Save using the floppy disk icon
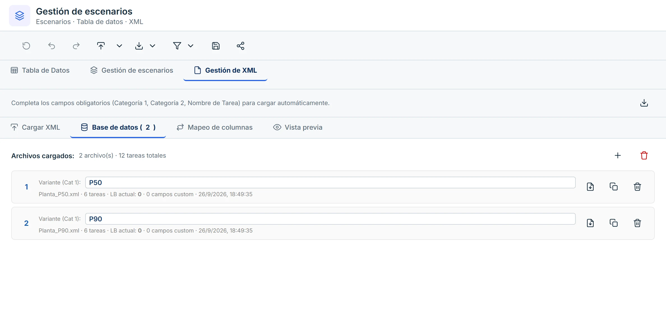The width and height of the screenshot is (666, 313). click(x=216, y=46)
